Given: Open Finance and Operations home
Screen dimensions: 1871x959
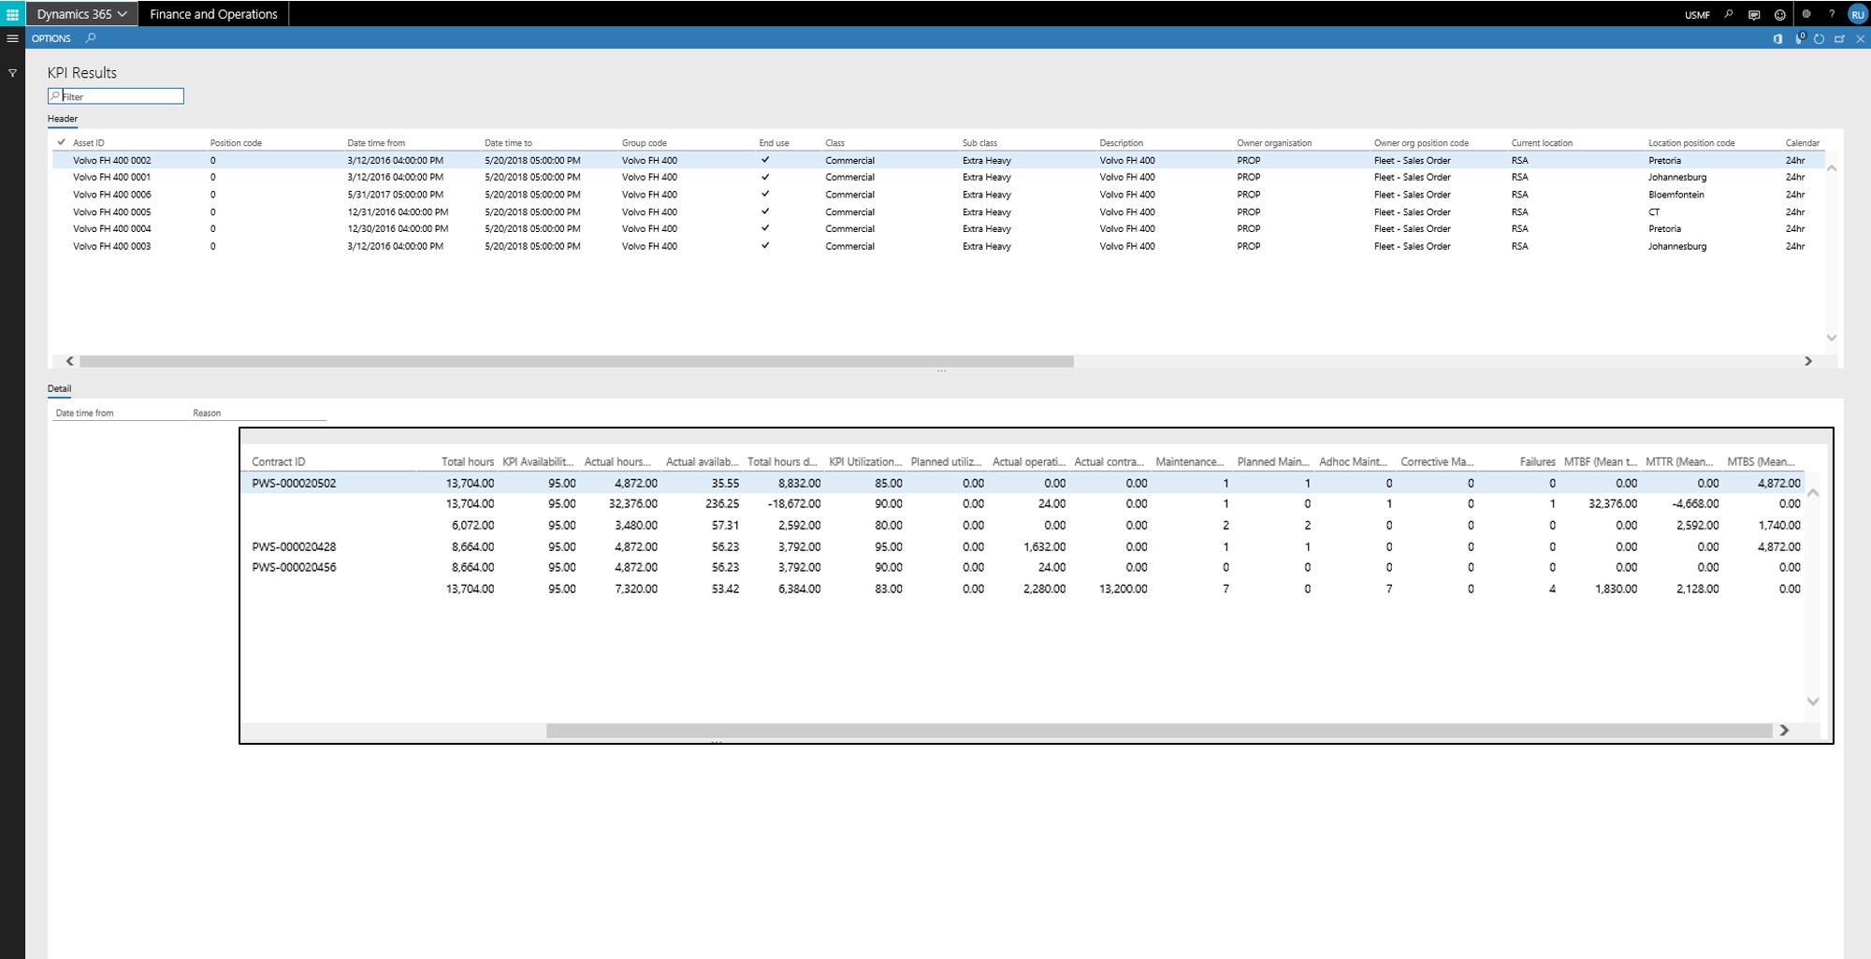Looking at the screenshot, I should pos(213,14).
